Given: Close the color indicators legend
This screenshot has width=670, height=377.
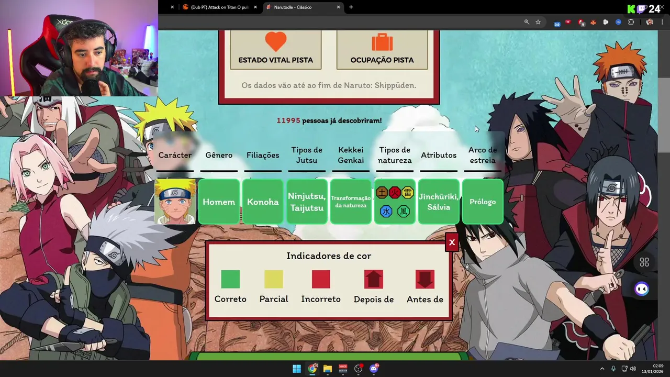Looking at the screenshot, I should point(452,242).
